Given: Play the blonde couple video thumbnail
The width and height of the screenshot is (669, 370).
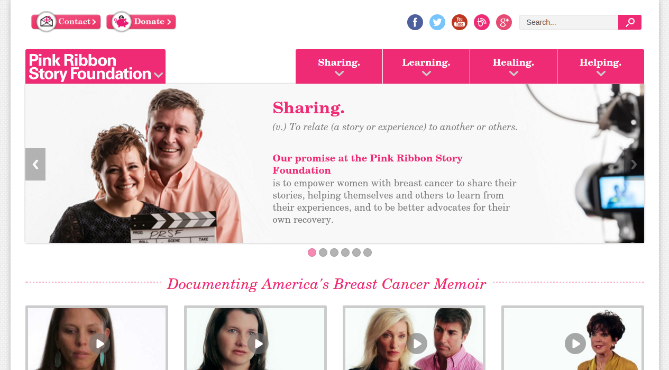Looking at the screenshot, I should click(417, 344).
